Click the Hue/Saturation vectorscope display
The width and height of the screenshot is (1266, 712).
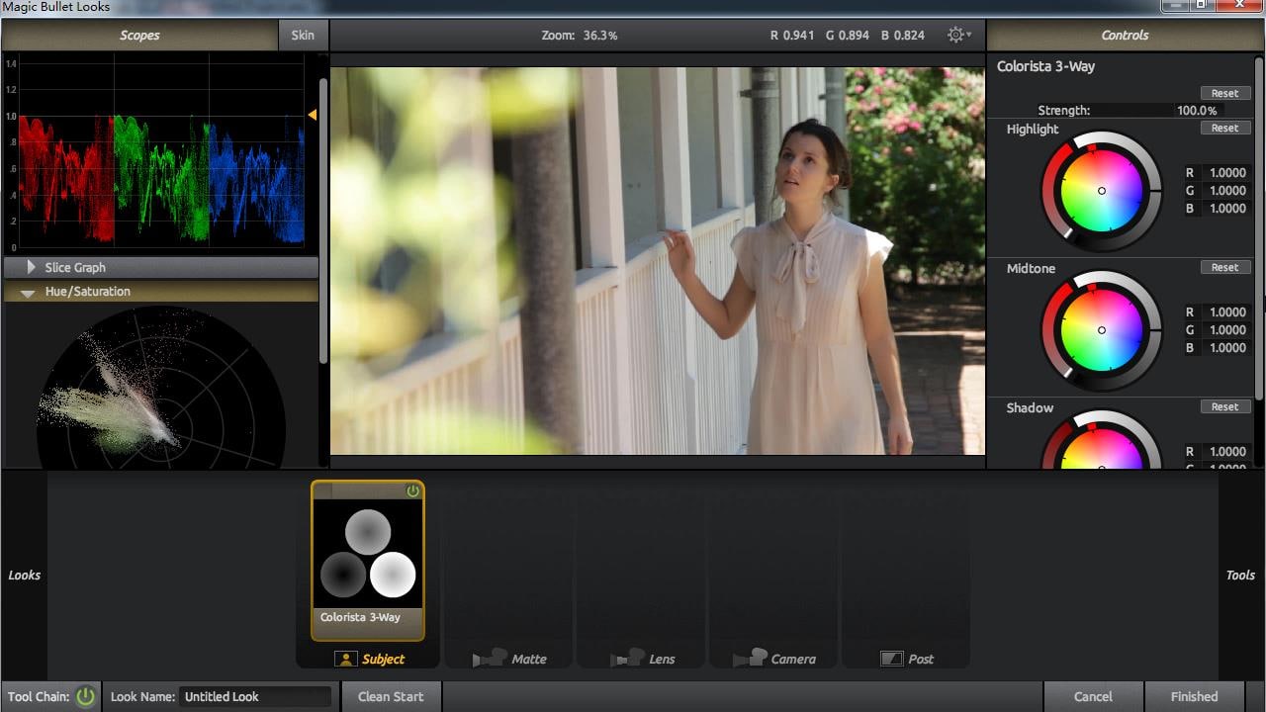pos(160,387)
